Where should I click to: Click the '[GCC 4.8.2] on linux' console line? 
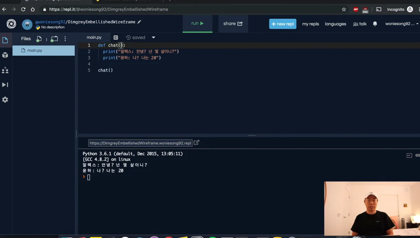coord(106,159)
